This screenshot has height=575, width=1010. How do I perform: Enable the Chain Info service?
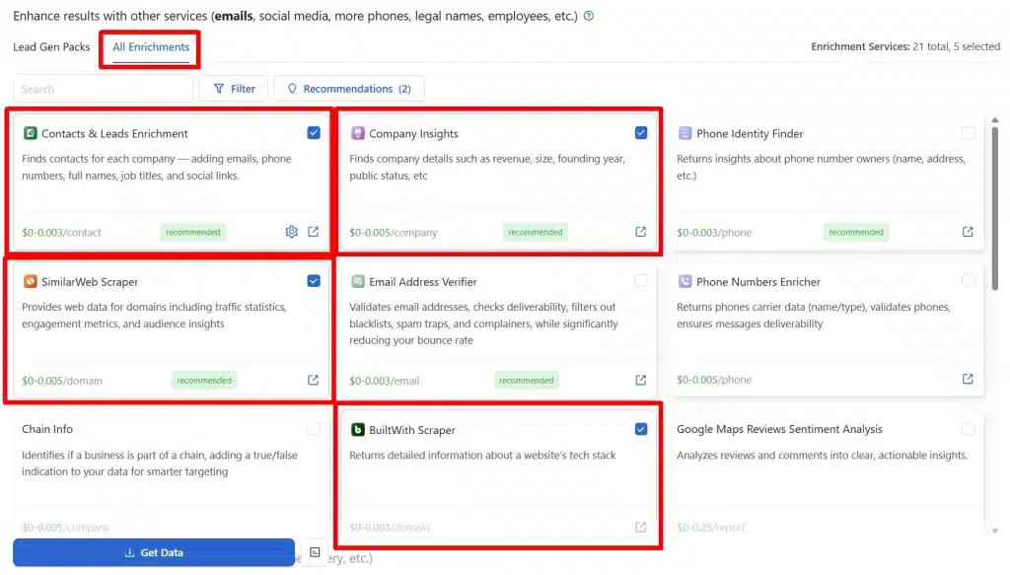click(x=314, y=428)
